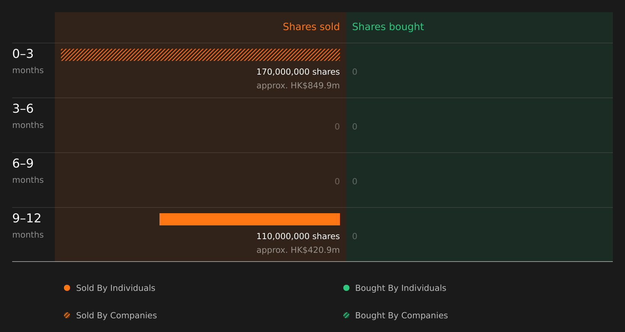Screen dimensions: 625x332
Task: Click the approx. HK$420.9m text
Action: [x=298, y=250]
